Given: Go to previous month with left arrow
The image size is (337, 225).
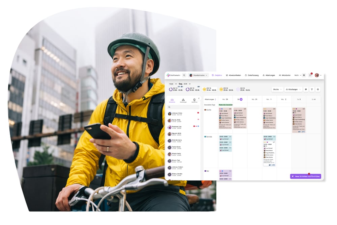Looking at the screenshot, I should [176, 84].
